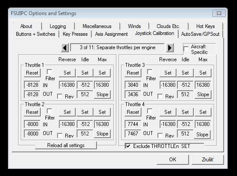The height and width of the screenshot is (176, 237).
Task: Click Throttle 4 OUT value 7467
Action: pyautogui.click(x=133, y=133)
